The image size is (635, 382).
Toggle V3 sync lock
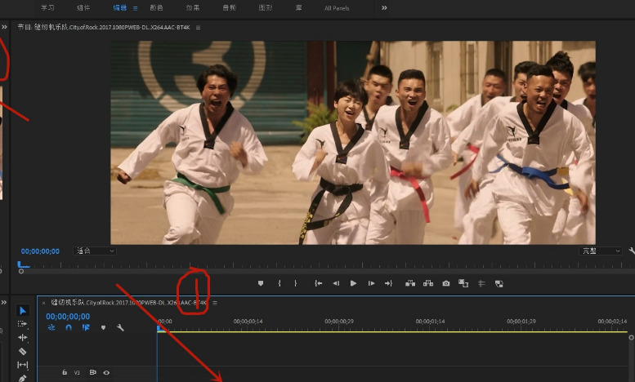92,372
